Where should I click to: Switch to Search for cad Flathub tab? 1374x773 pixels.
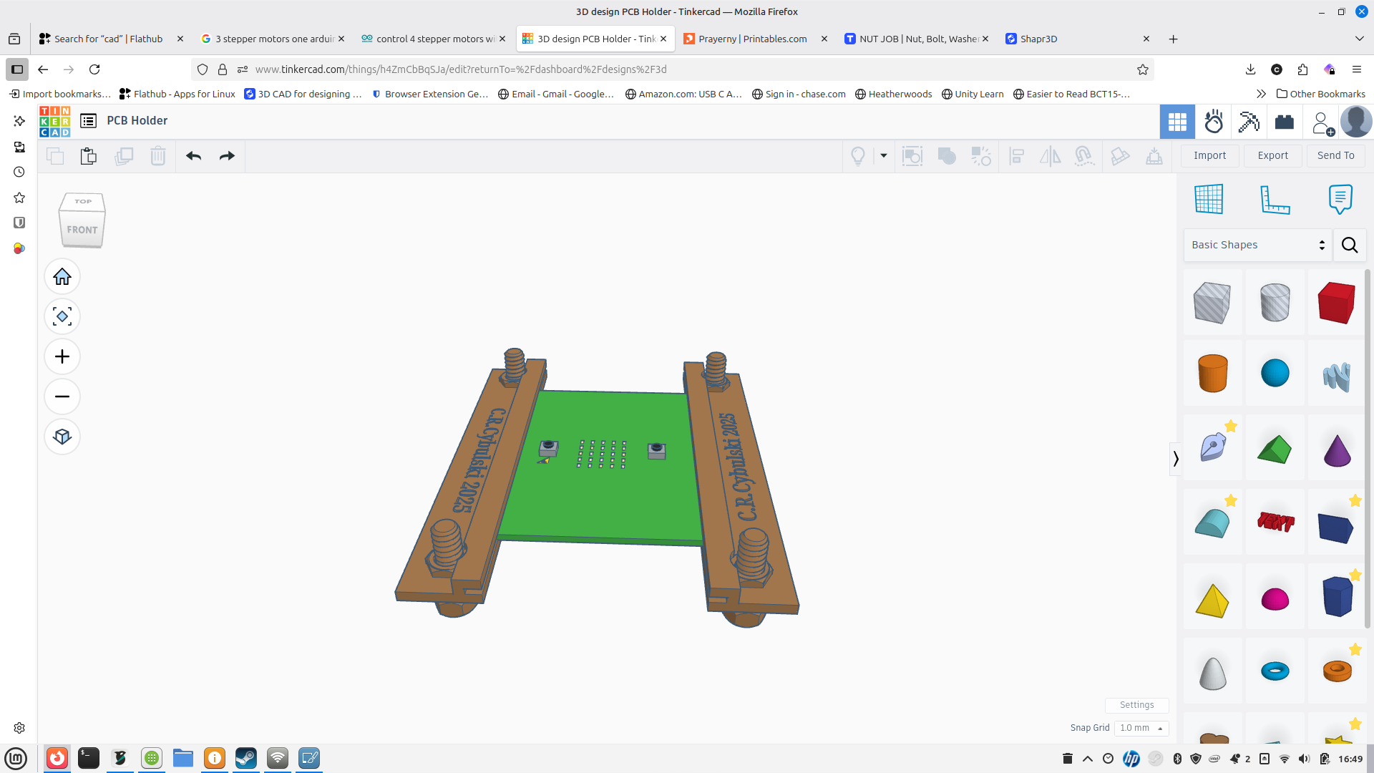coord(107,39)
